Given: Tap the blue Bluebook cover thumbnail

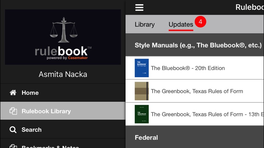Looking at the screenshot, I should pyautogui.click(x=142, y=68).
